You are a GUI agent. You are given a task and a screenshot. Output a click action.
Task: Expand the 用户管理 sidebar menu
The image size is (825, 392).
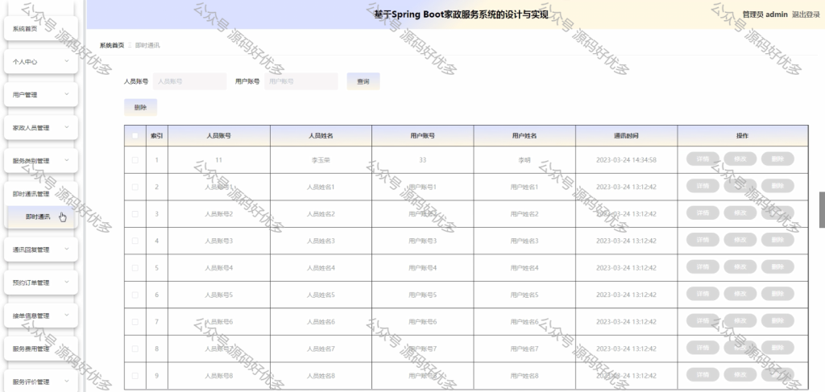(41, 95)
